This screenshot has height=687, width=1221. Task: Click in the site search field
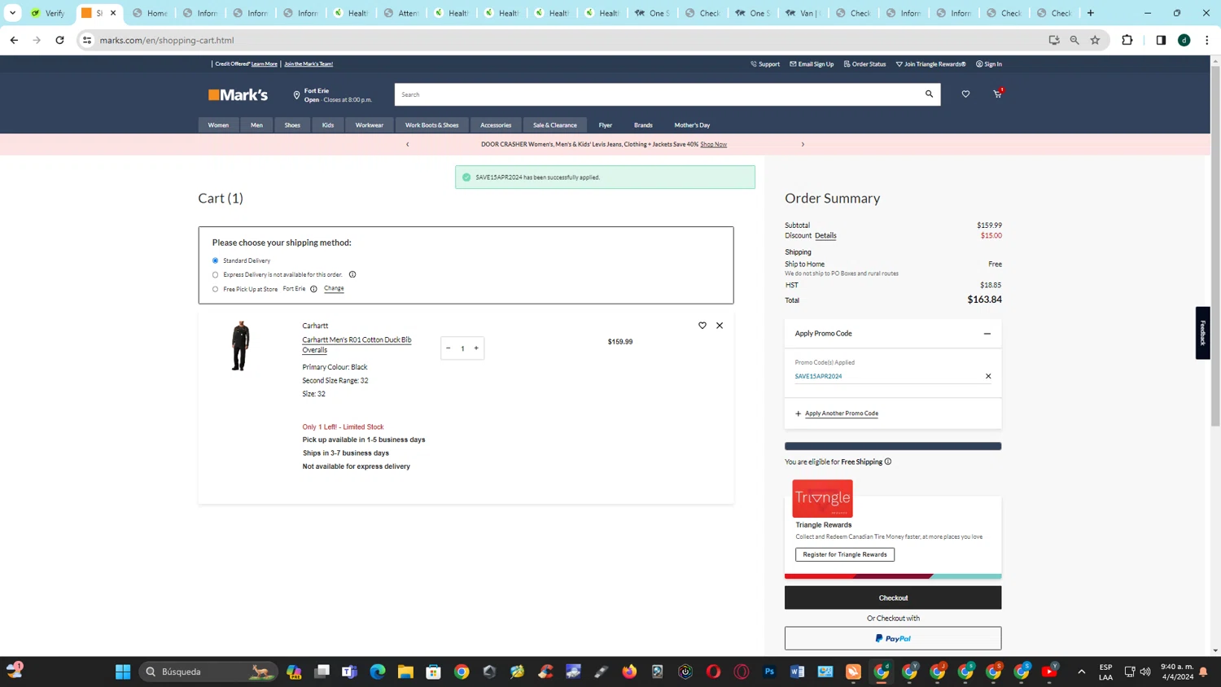(658, 94)
